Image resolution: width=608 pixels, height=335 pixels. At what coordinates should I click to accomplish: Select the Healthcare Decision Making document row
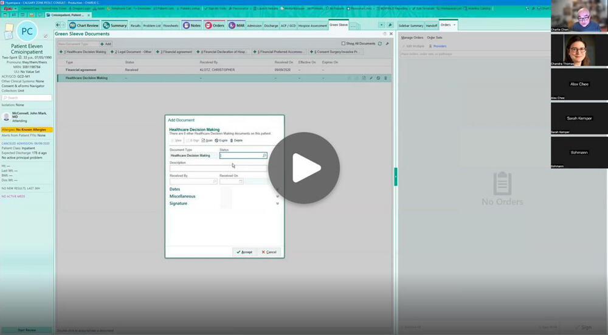pos(224,78)
